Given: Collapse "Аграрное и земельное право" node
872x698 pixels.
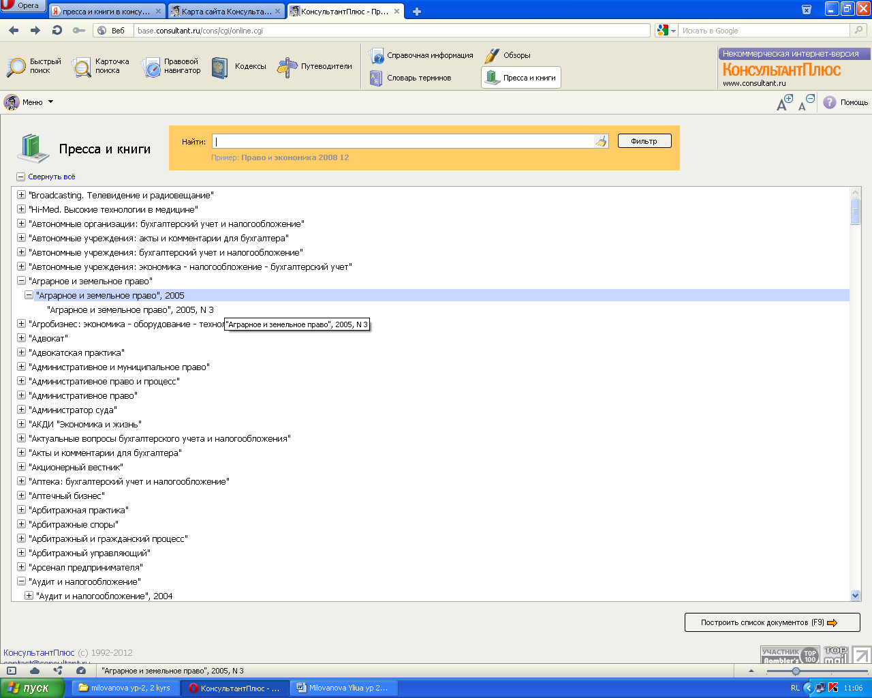Looking at the screenshot, I should [21, 281].
